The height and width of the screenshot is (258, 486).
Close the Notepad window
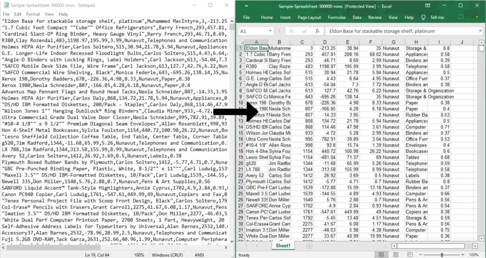point(227,5)
